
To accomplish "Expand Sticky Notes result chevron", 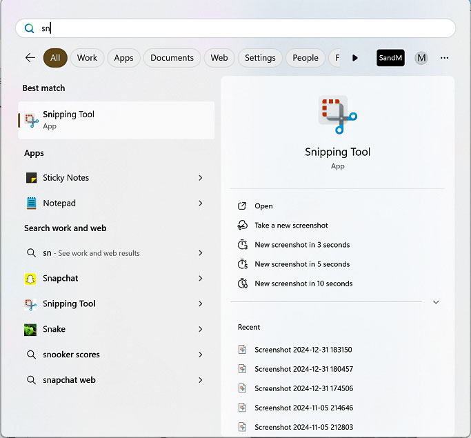I will coord(201,178).
